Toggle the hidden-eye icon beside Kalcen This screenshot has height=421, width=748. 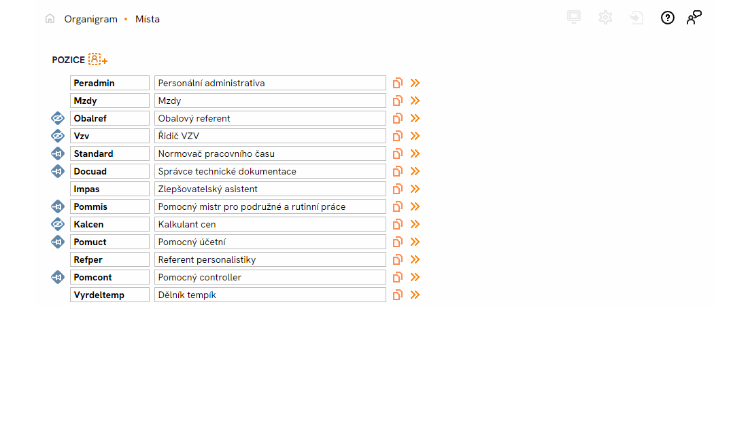click(57, 224)
